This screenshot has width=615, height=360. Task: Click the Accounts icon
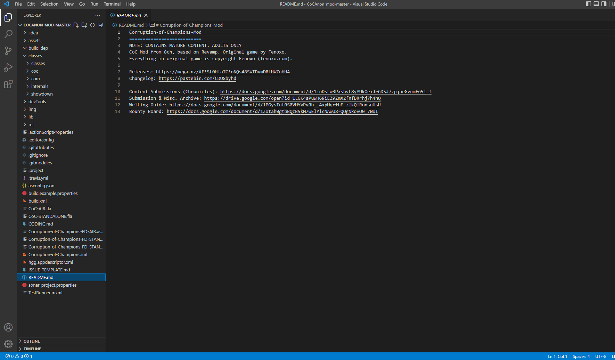click(x=8, y=327)
